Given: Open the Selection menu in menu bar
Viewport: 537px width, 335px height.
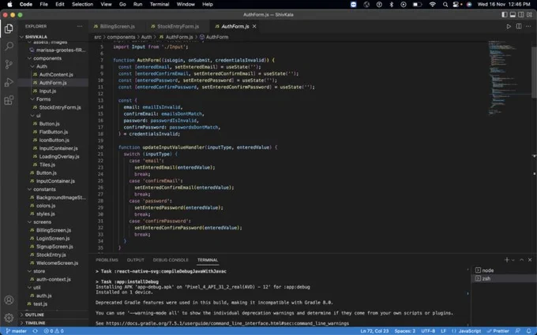Looking at the screenshot, I should click(83, 5).
